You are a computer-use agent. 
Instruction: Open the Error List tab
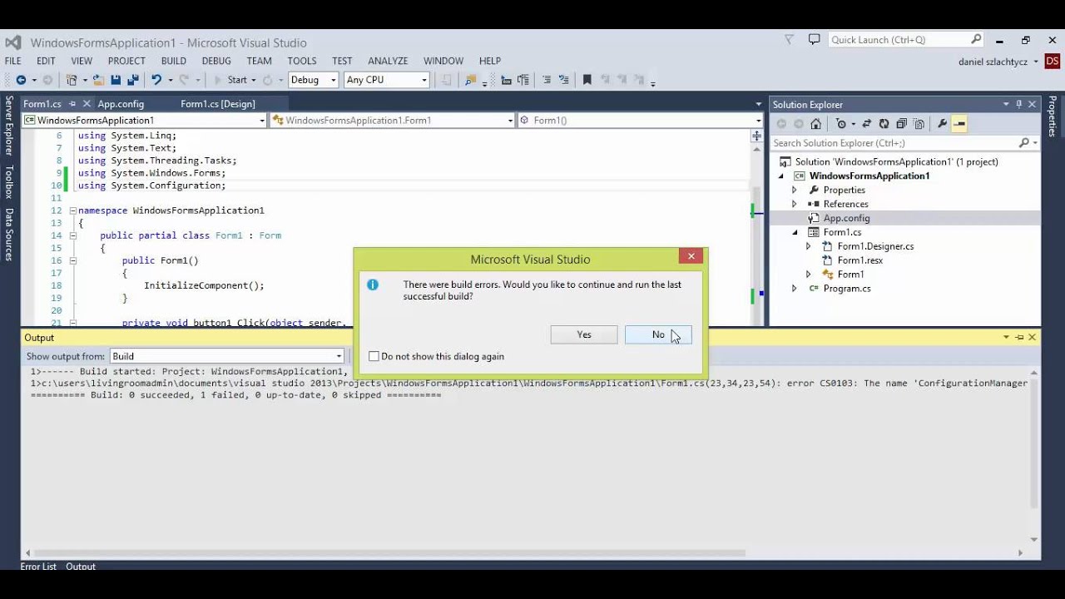coord(38,567)
